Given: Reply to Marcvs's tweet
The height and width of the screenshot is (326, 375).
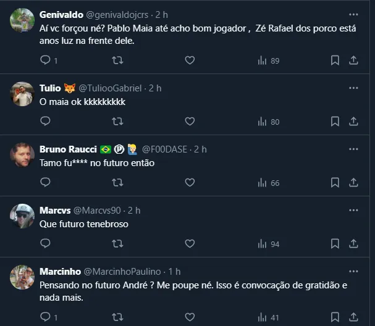Looking at the screenshot, I should 45,244.
